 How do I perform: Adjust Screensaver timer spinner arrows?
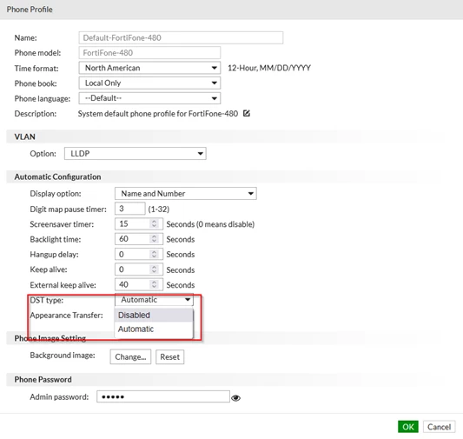(154, 223)
